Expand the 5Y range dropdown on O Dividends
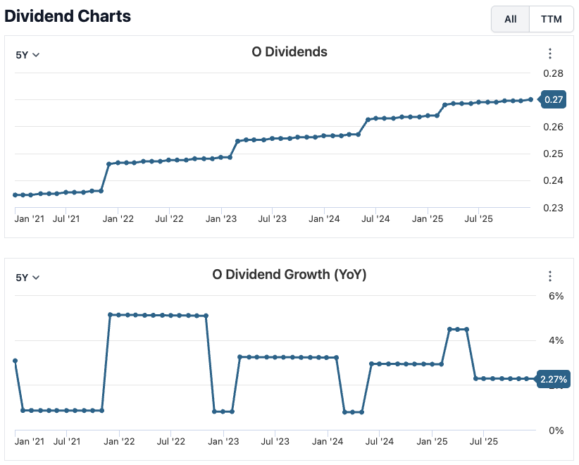Image resolution: width=579 pixels, height=465 pixels. coord(27,54)
